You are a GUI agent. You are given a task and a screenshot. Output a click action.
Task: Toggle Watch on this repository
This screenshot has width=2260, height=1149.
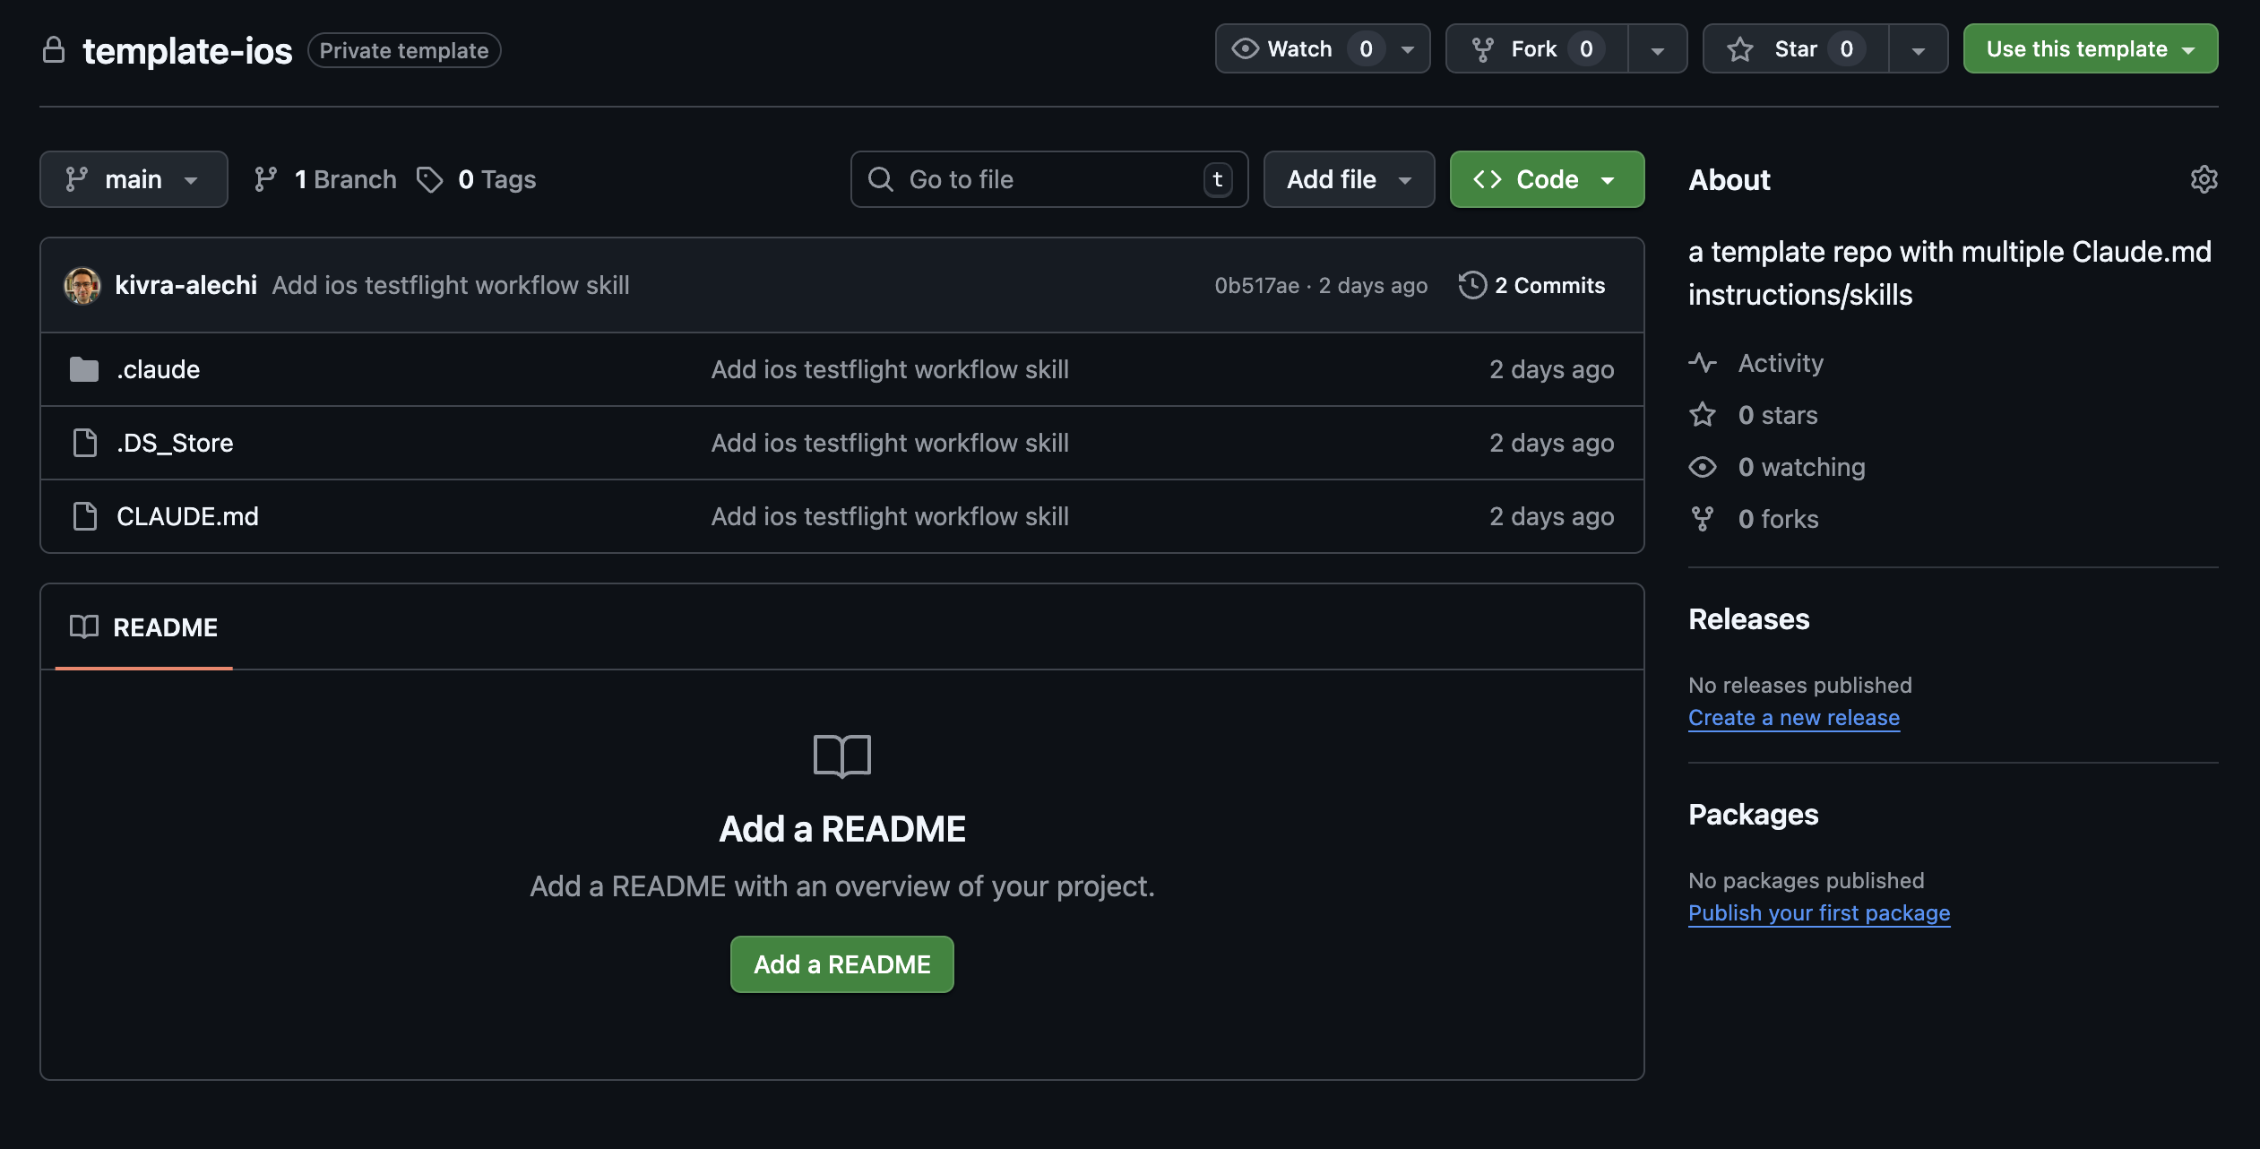pyautogui.click(x=1299, y=48)
